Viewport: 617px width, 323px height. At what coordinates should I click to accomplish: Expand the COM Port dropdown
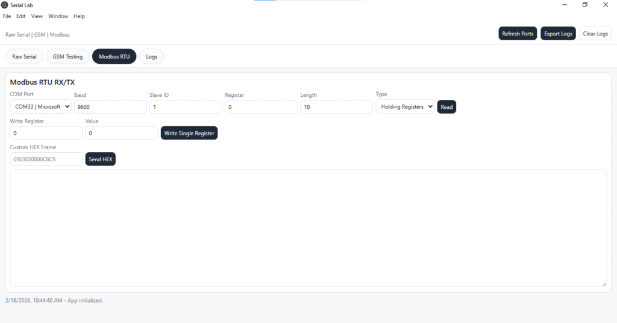(41, 106)
